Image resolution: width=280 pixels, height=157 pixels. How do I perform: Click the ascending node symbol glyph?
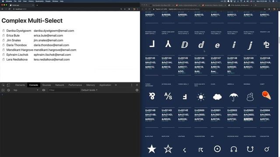234,149
